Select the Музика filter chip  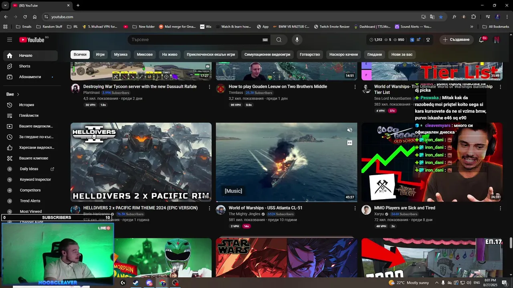coord(121,54)
